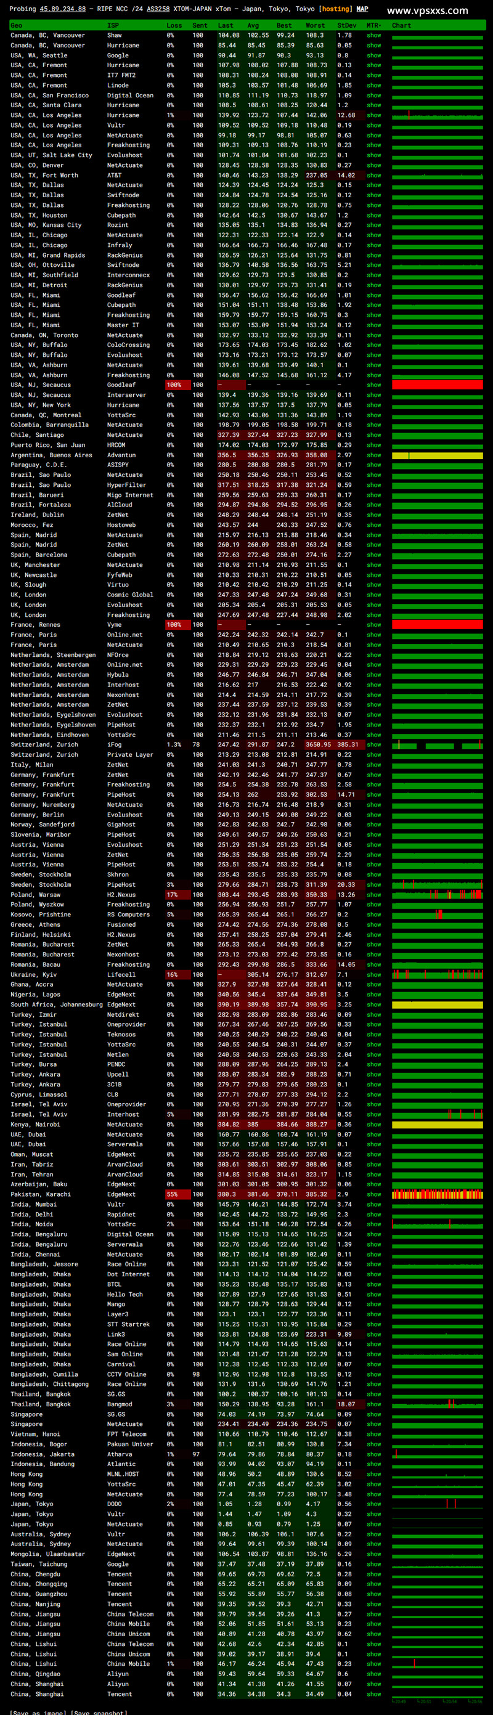Click the striped chart for Pakistan, Karachi
The width and height of the screenshot is (493, 1715).
coord(437,1194)
